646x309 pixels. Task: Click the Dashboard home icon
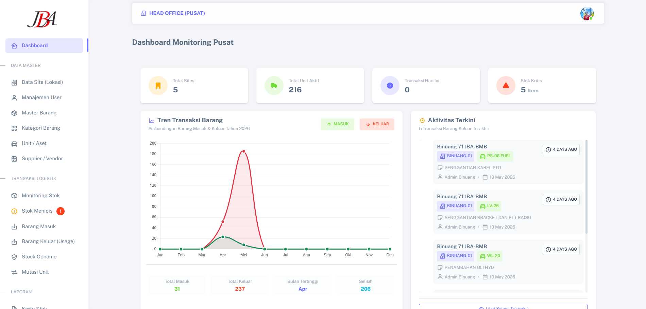14,46
